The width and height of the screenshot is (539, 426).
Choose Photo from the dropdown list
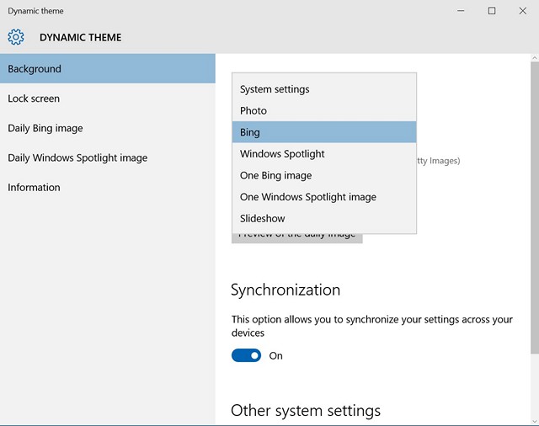pyautogui.click(x=324, y=110)
